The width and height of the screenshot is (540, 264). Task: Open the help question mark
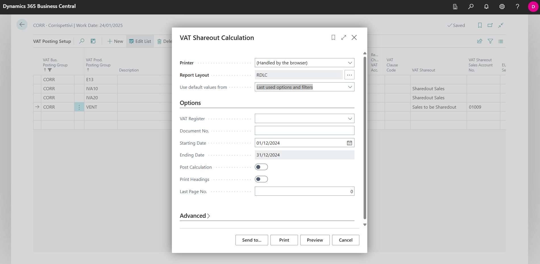tap(518, 7)
